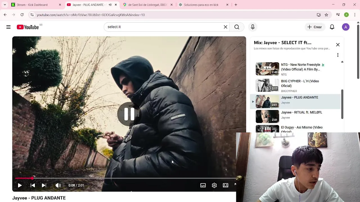Install app icon in address bar
Viewport: 360px width, 202px height.
pos(319,15)
